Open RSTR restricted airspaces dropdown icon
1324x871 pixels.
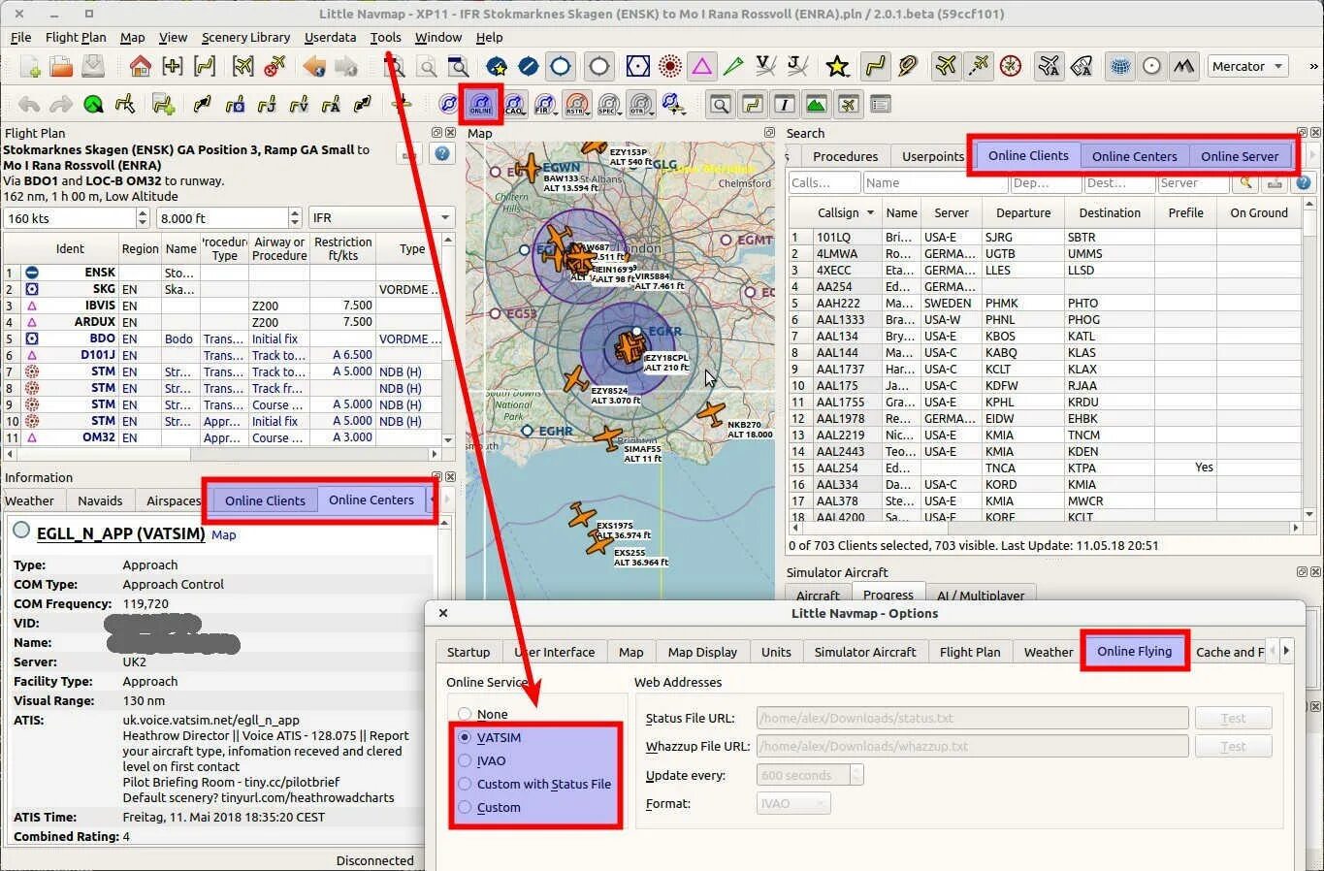(x=578, y=104)
